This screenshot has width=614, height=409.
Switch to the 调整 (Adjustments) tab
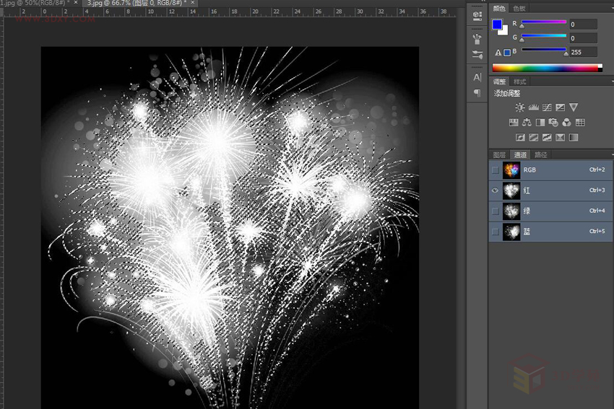click(499, 82)
